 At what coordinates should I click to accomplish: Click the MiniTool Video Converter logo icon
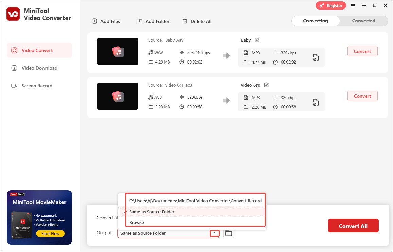[13, 14]
